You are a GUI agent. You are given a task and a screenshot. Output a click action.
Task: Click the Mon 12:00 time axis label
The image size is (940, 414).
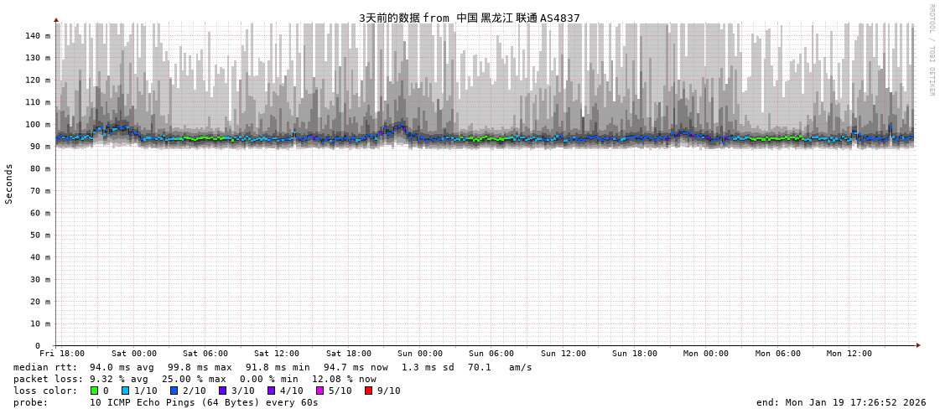[849, 354]
